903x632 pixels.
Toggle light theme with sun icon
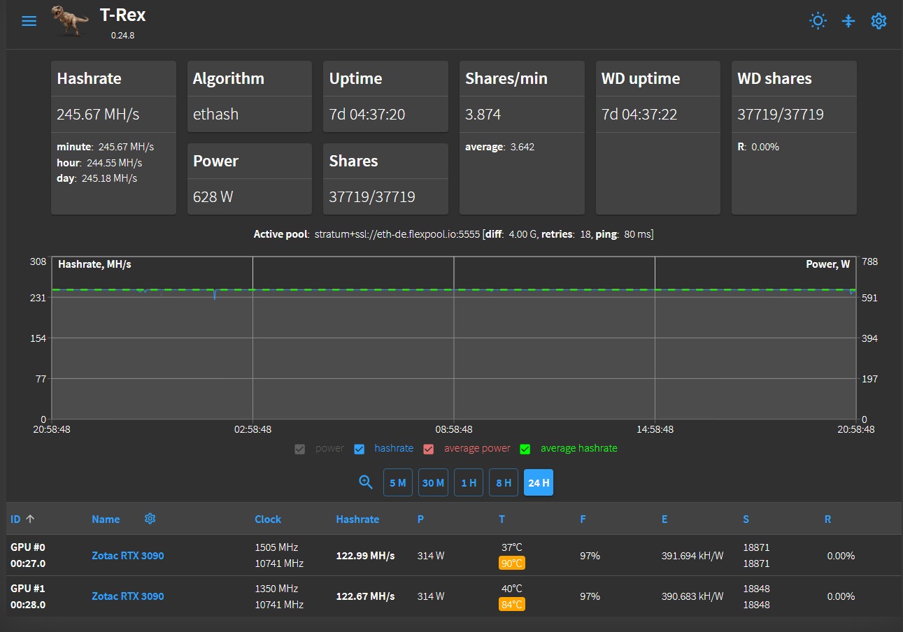click(818, 20)
